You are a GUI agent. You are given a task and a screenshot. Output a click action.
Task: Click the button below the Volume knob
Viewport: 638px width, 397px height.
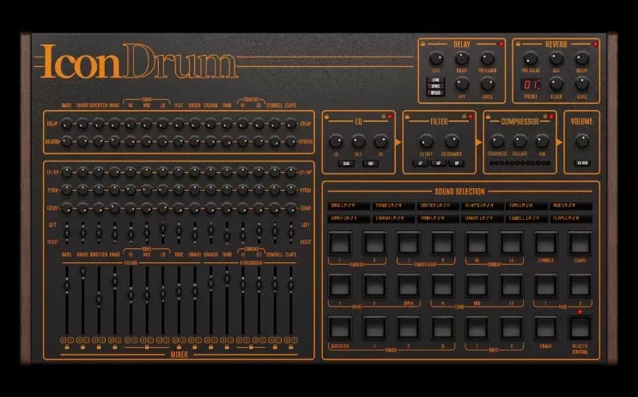click(x=582, y=163)
